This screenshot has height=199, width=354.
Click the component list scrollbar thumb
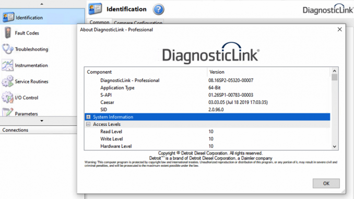[335, 77]
